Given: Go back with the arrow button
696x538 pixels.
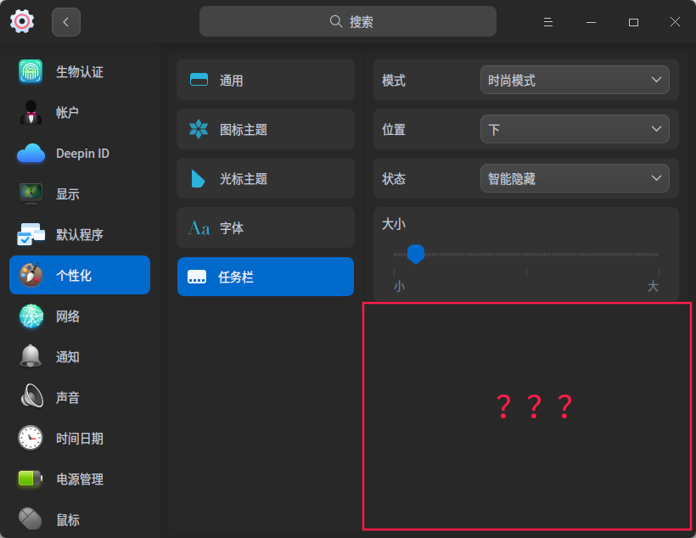Looking at the screenshot, I should (x=66, y=22).
